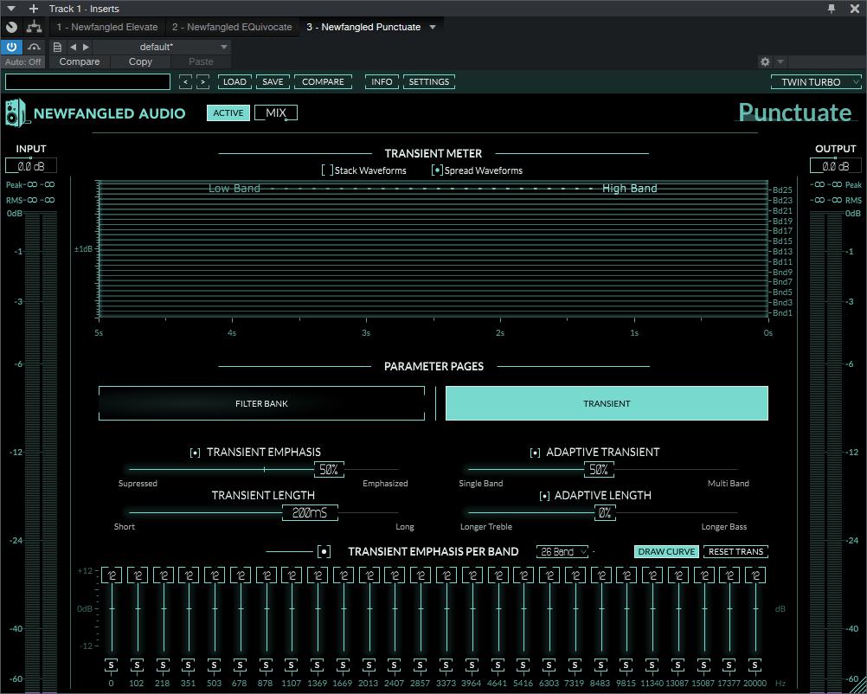This screenshot has width=867, height=694.
Task: Toggle the Adaptive Transient checkbox
Action: tap(535, 453)
